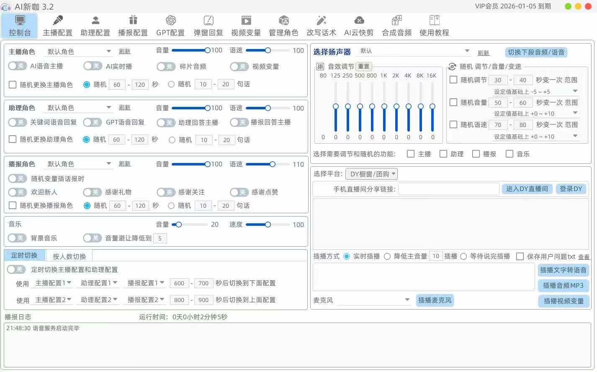Open the 选择平台 DY橱窗/团购 dropdown

coord(372,174)
